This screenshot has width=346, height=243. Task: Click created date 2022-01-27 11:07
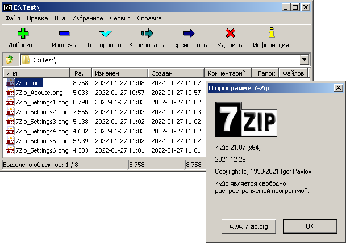click(x=176, y=83)
